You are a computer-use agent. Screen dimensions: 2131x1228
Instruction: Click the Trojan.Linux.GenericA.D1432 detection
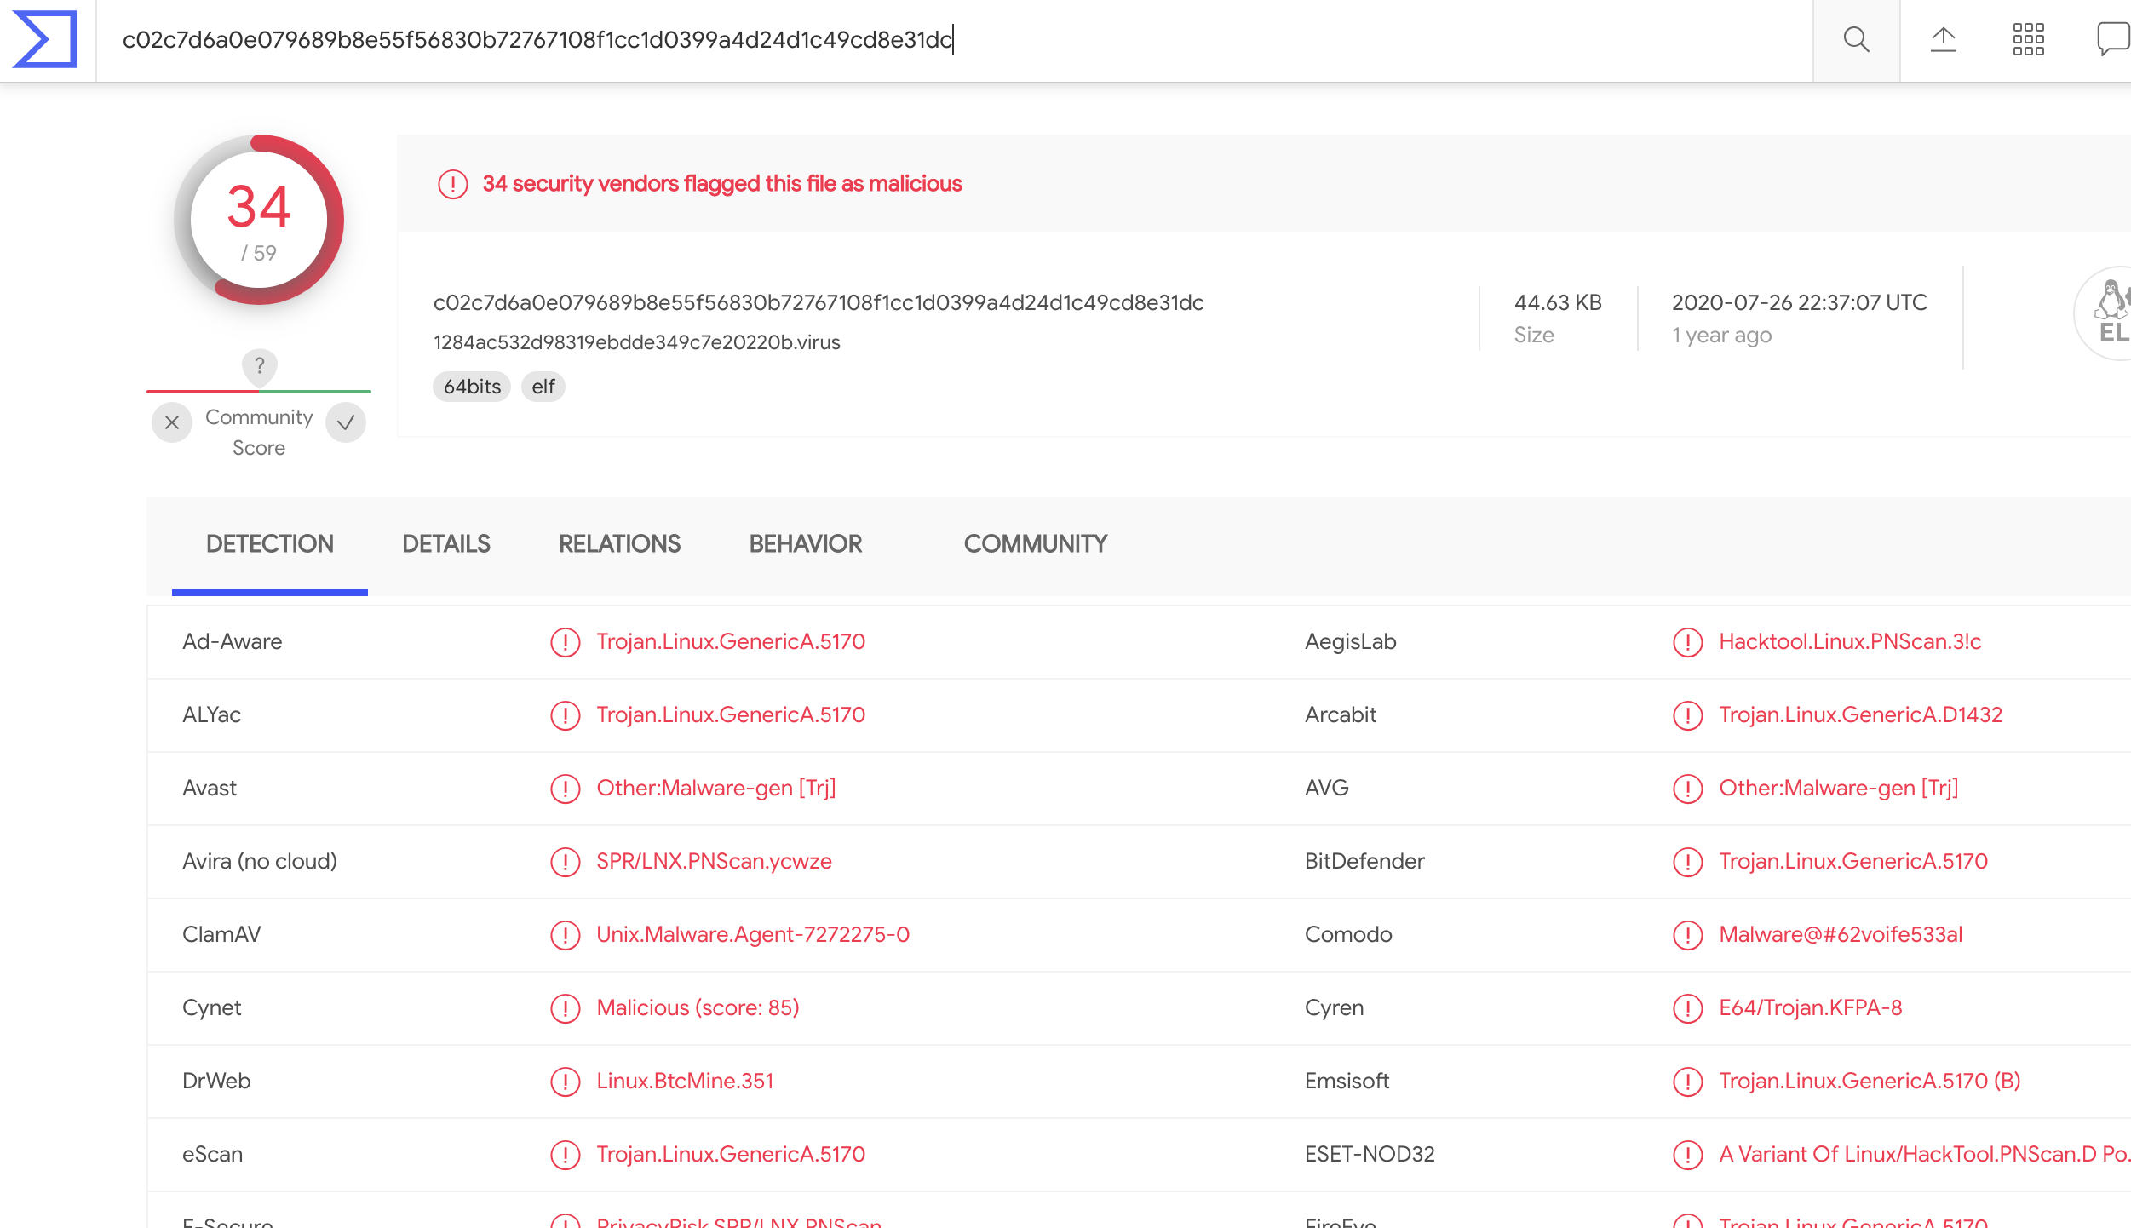point(1860,715)
